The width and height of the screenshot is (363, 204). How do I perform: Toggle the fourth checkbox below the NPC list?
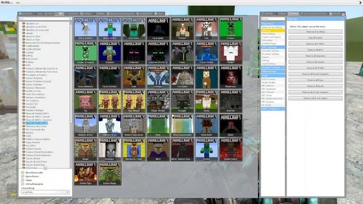pos(23,184)
